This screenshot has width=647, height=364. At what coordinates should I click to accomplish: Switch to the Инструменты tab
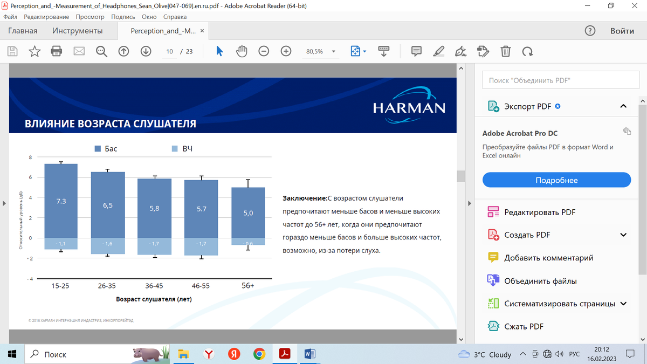point(77,31)
